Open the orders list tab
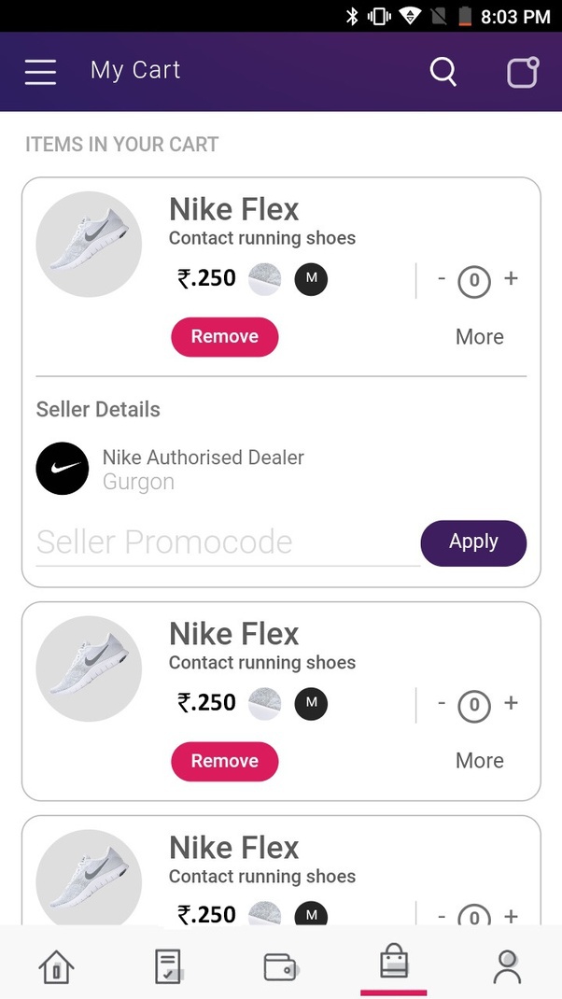Viewport: 562px width, 999px height. point(168,967)
